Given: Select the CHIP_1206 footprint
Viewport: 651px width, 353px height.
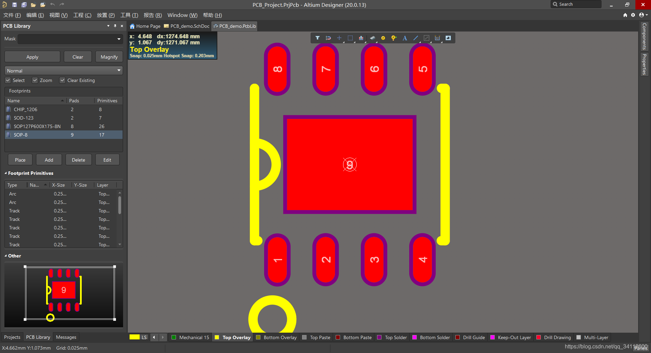Looking at the screenshot, I should click(64, 109).
